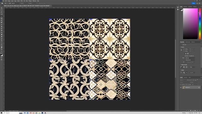Screen dimensions: 202x114
Task: Click the hue slider in Color panel
Action: click(x=200, y=24)
